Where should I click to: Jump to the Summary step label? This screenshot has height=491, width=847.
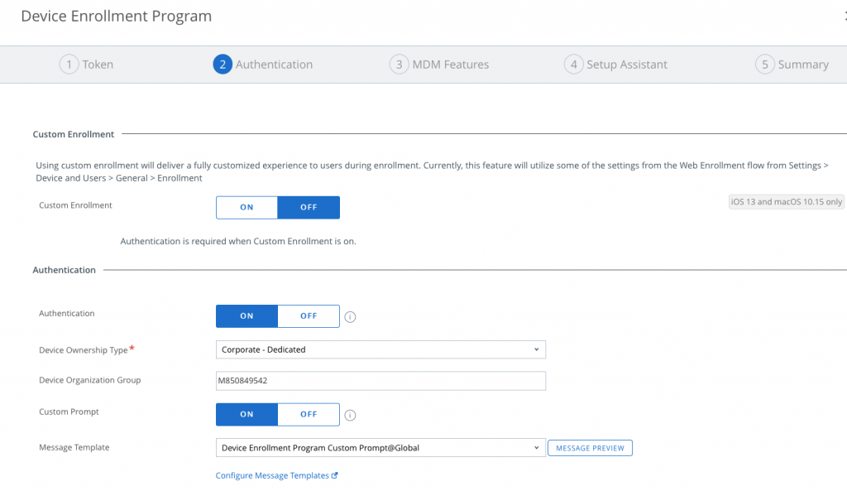803,65
